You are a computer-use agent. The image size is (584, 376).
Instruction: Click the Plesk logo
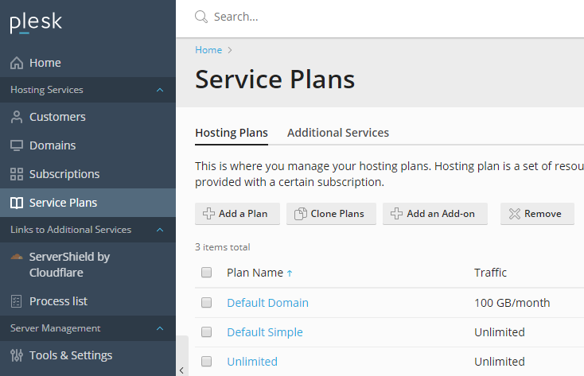pyautogui.click(x=36, y=23)
